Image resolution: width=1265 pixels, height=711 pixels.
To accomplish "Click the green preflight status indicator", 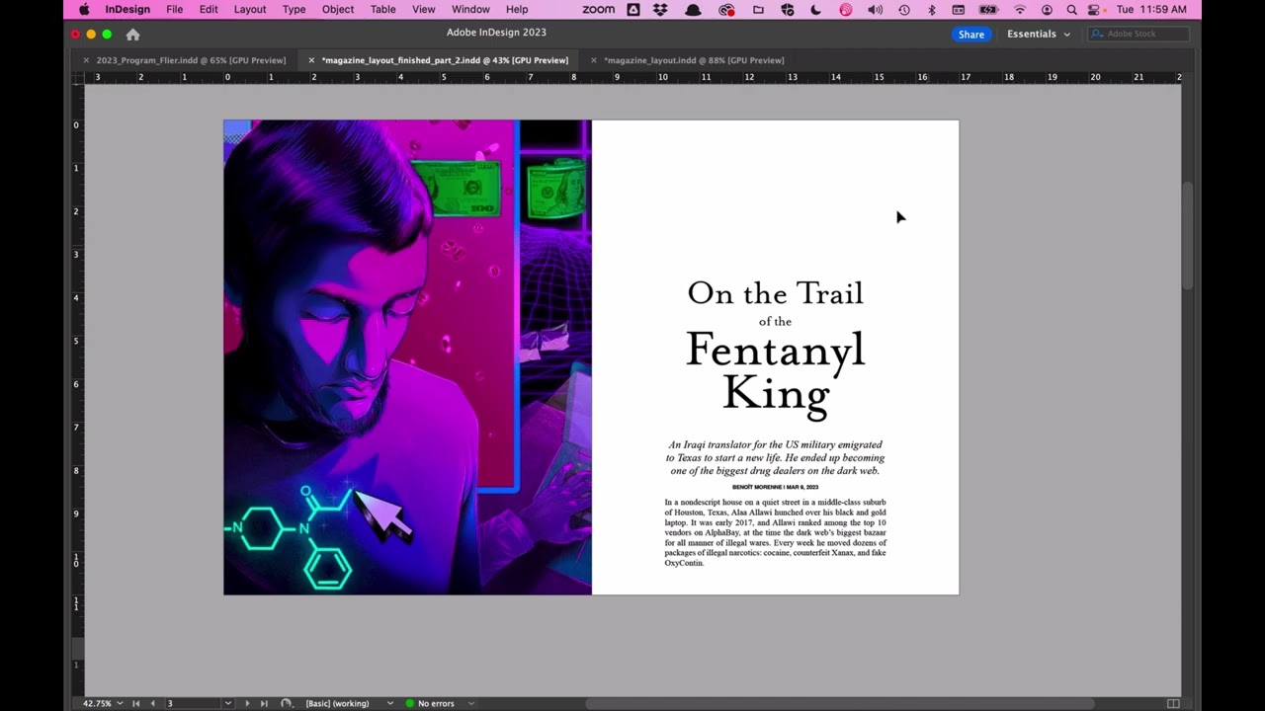I will pos(409,703).
